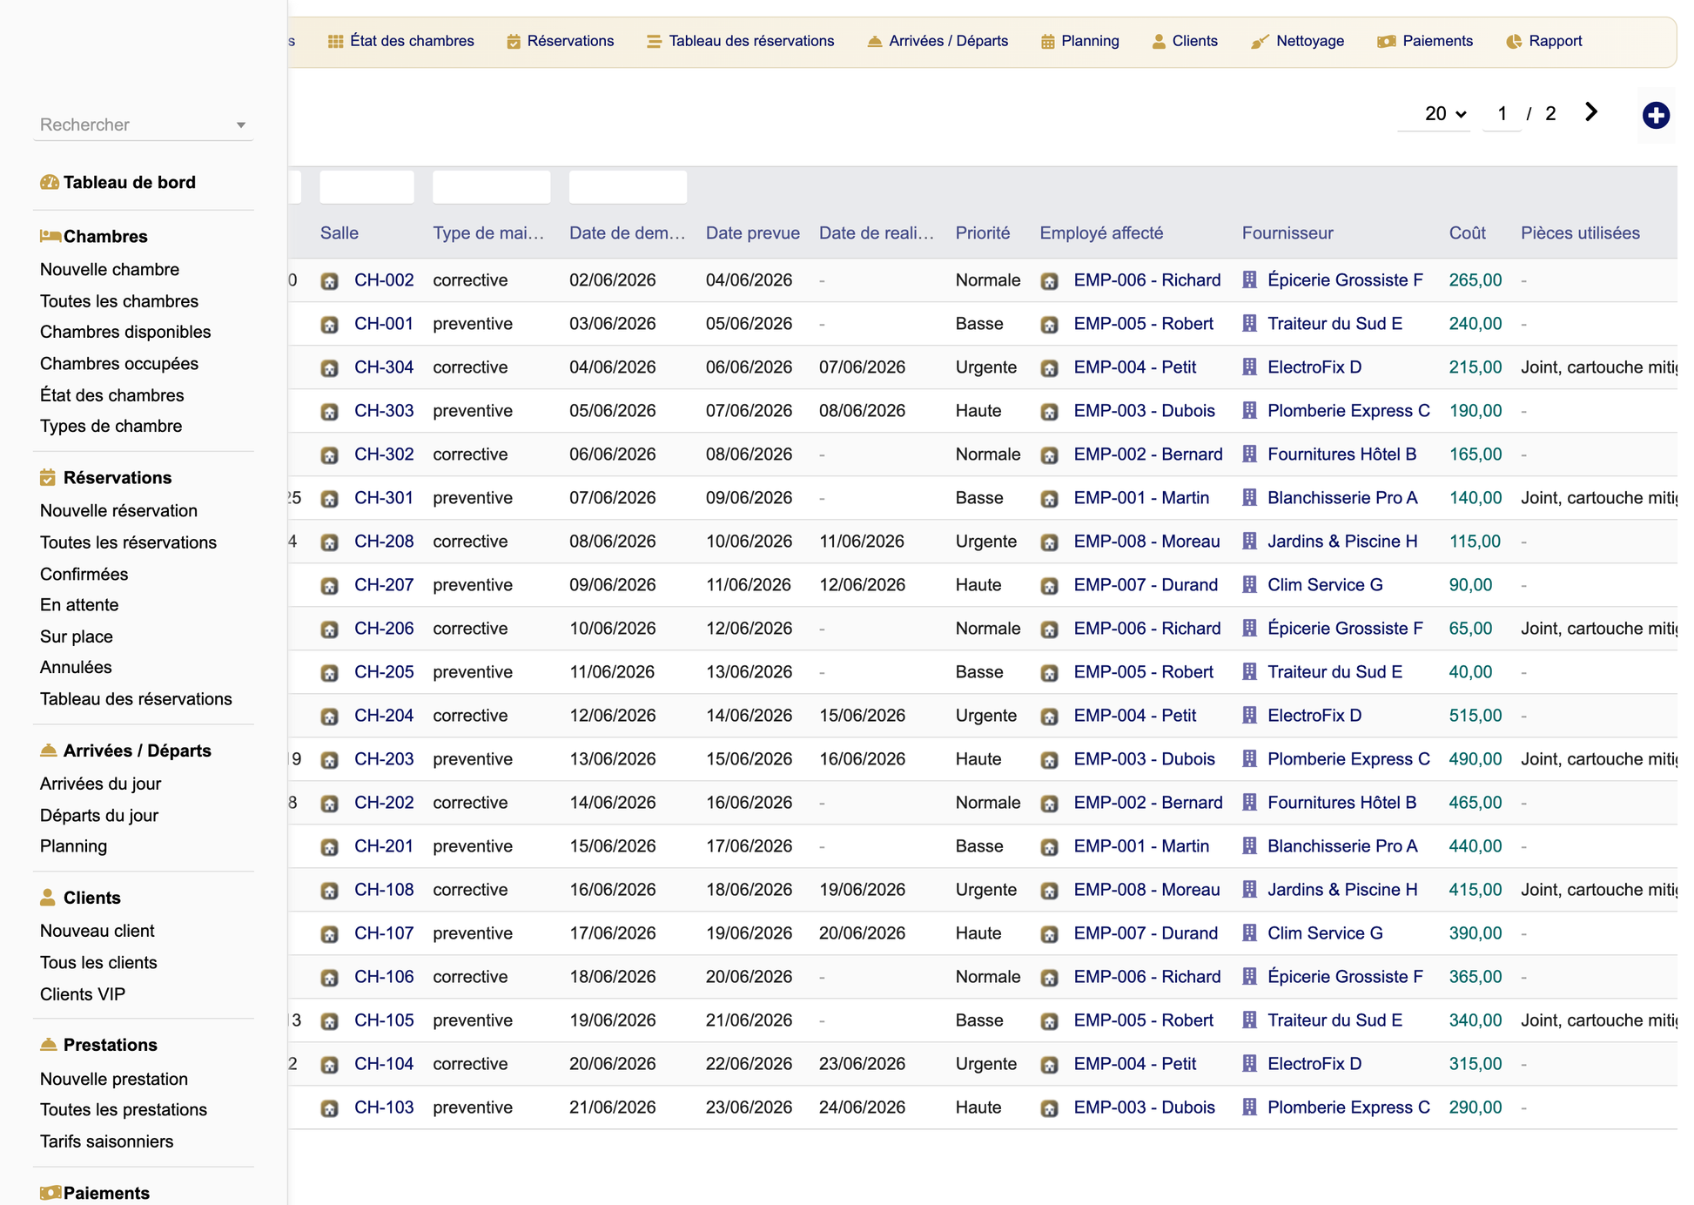Click the dashboard gauge icon in sidebar
The width and height of the screenshot is (1694, 1205).
pyautogui.click(x=49, y=182)
